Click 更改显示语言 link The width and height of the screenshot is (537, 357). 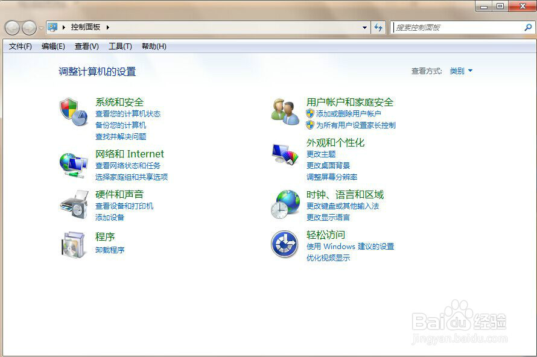coord(328,217)
